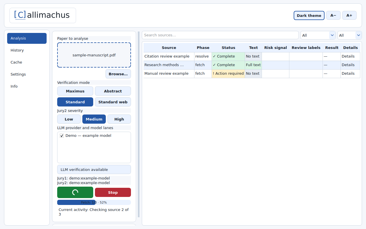Sort by the Text column header

coord(253,48)
